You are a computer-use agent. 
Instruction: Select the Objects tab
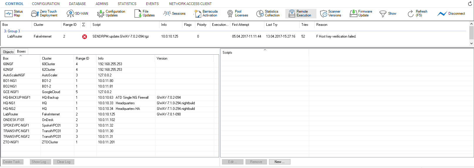point(8,52)
